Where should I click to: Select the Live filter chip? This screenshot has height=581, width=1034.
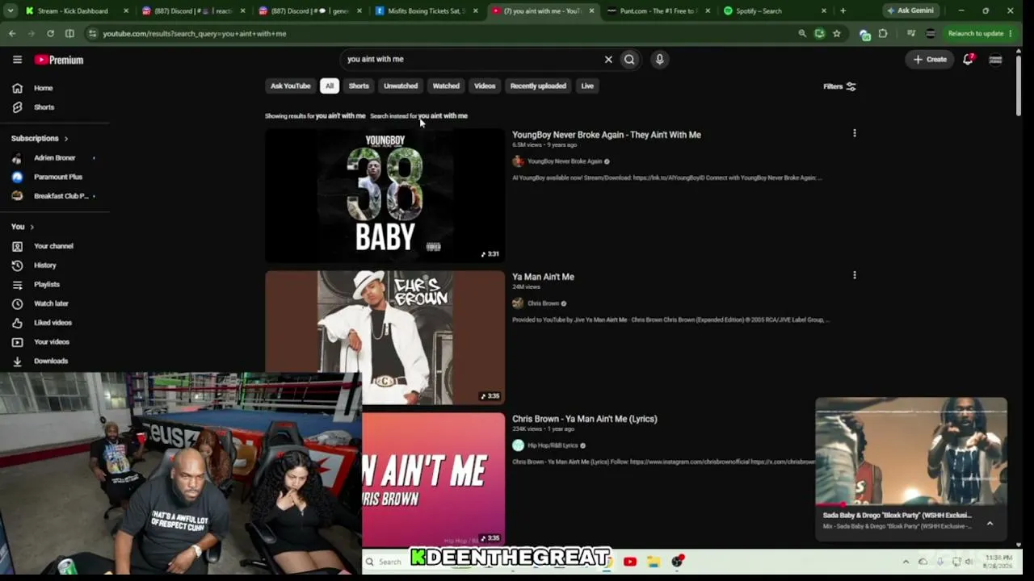(587, 86)
